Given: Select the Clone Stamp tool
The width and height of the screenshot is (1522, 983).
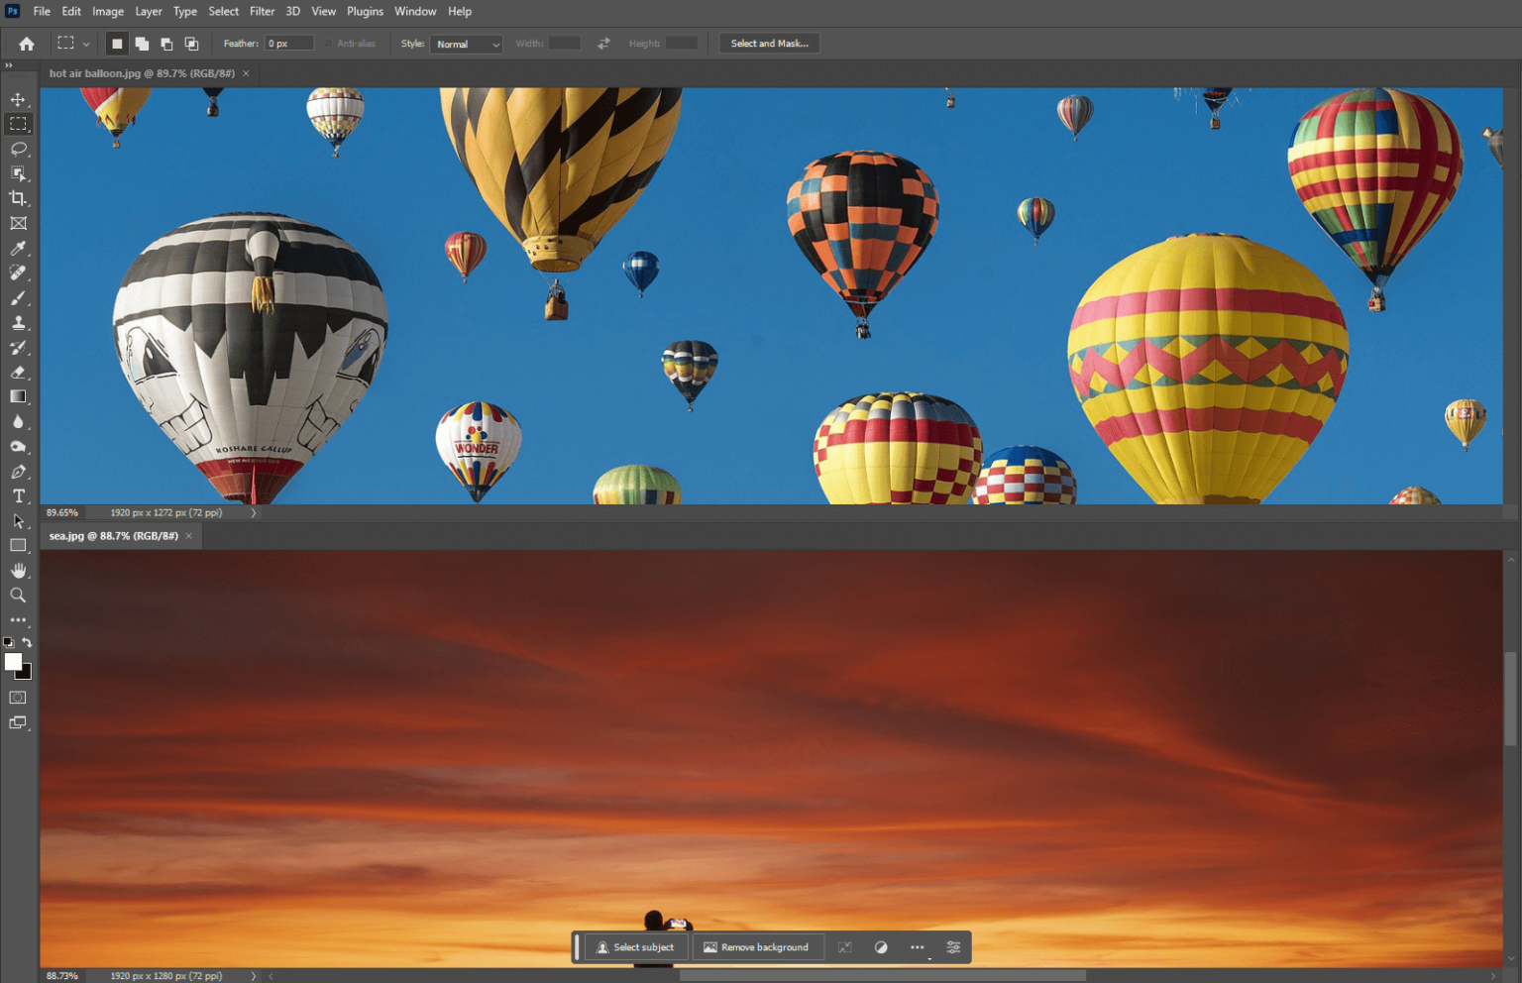Looking at the screenshot, I should coord(18,322).
